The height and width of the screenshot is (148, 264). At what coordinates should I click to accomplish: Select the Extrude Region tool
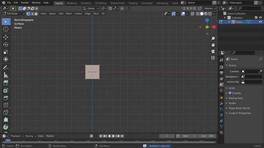[x=6, y=83]
